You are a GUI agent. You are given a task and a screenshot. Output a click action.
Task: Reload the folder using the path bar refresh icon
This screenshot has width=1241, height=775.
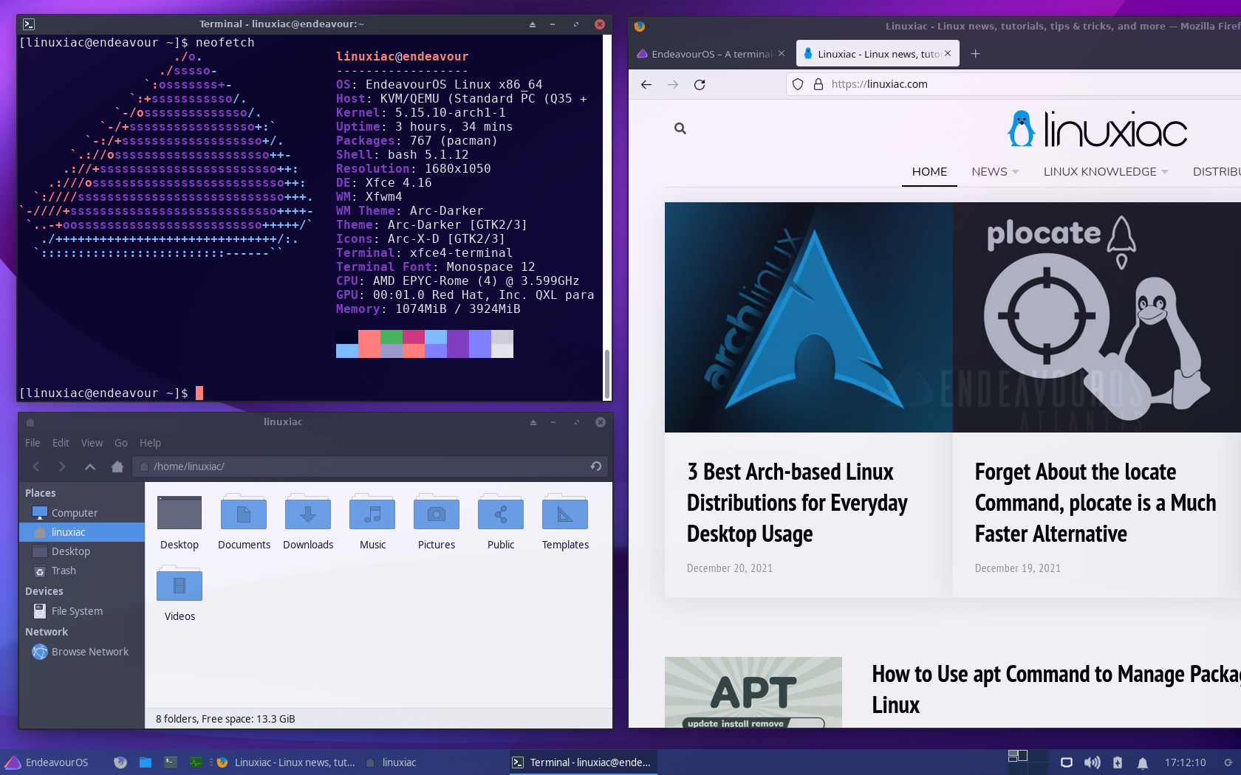[595, 466]
